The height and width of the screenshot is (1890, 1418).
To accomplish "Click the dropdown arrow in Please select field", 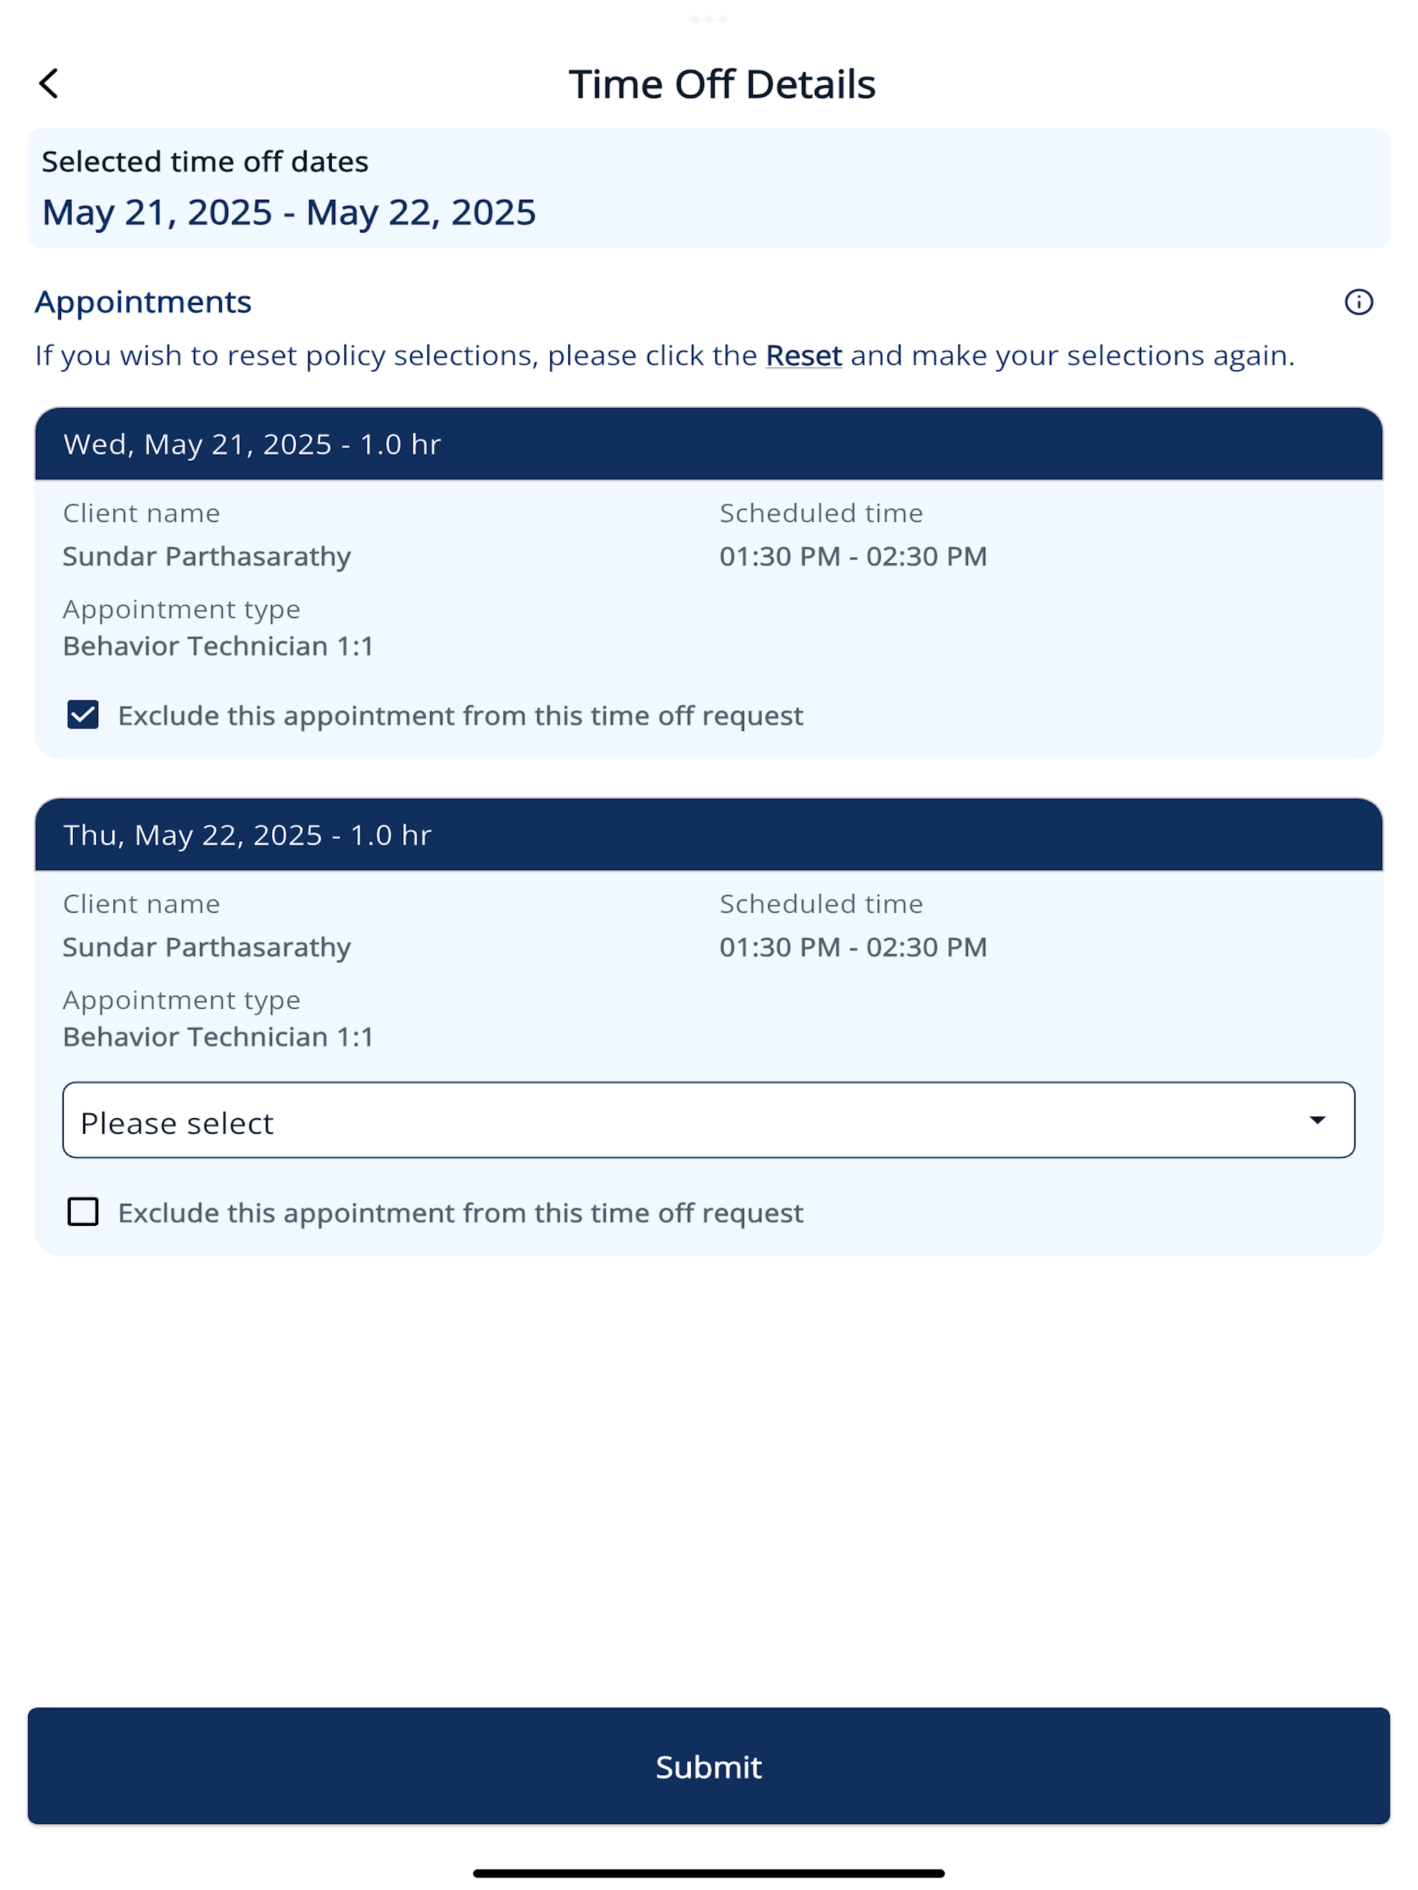I will click(x=1317, y=1120).
